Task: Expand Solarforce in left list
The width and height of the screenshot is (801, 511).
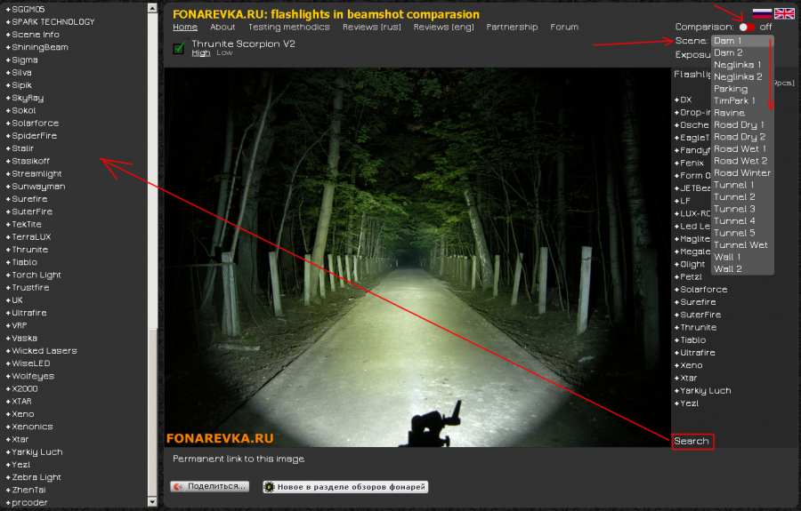Action: point(32,124)
